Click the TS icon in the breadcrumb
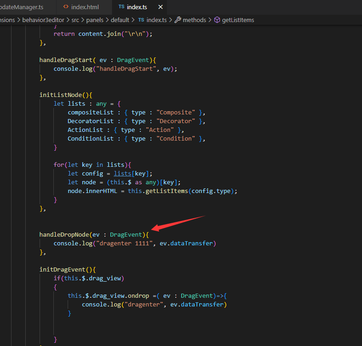This screenshot has width=362, height=346. point(141,20)
